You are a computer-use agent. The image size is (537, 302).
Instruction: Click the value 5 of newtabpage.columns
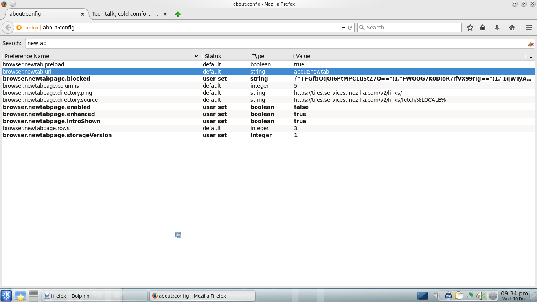pos(296,86)
